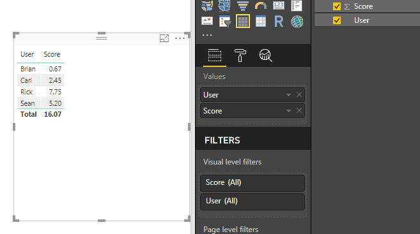Open the Fields well tab
420x234 pixels.
coord(215,55)
